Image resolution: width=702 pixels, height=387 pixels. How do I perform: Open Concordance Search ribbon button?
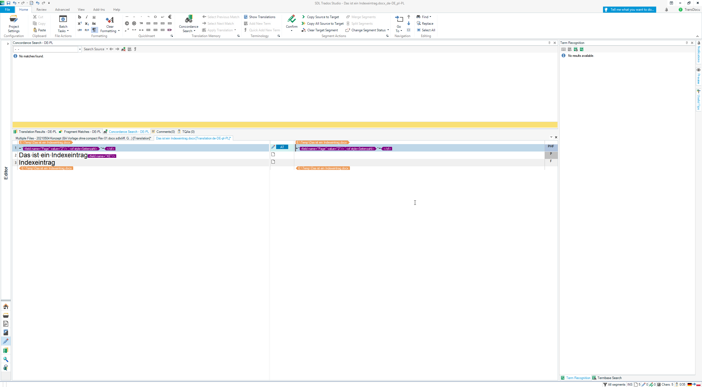click(189, 24)
